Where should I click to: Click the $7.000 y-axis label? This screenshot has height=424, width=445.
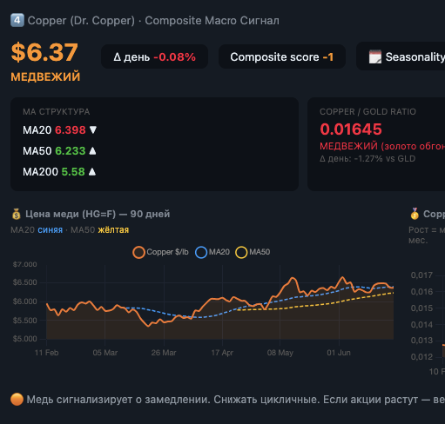click(x=25, y=264)
